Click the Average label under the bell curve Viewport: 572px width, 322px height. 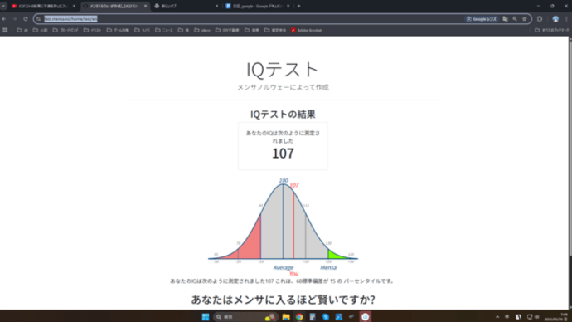tap(284, 267)
